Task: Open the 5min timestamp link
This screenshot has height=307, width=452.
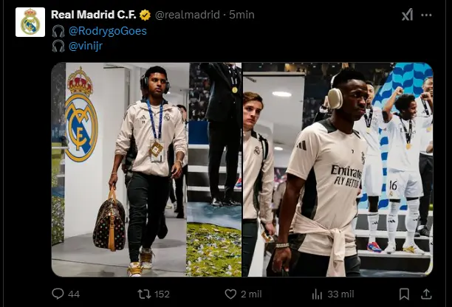Action: click(x=242, y=15)
